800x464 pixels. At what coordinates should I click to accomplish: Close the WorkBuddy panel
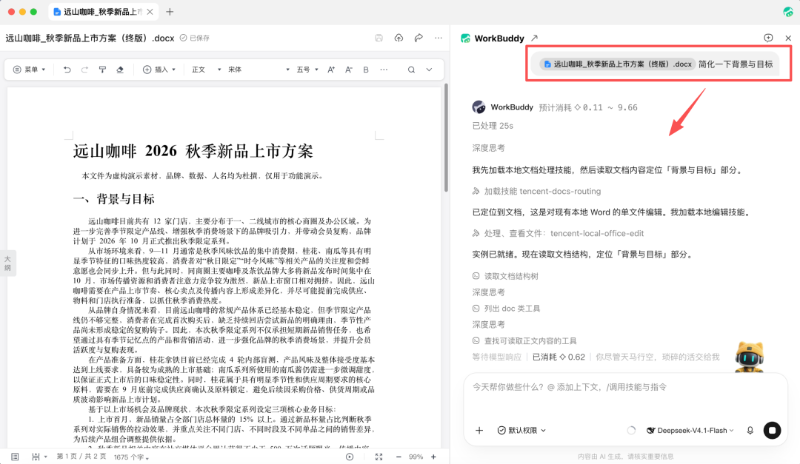(x=788, y=38)
